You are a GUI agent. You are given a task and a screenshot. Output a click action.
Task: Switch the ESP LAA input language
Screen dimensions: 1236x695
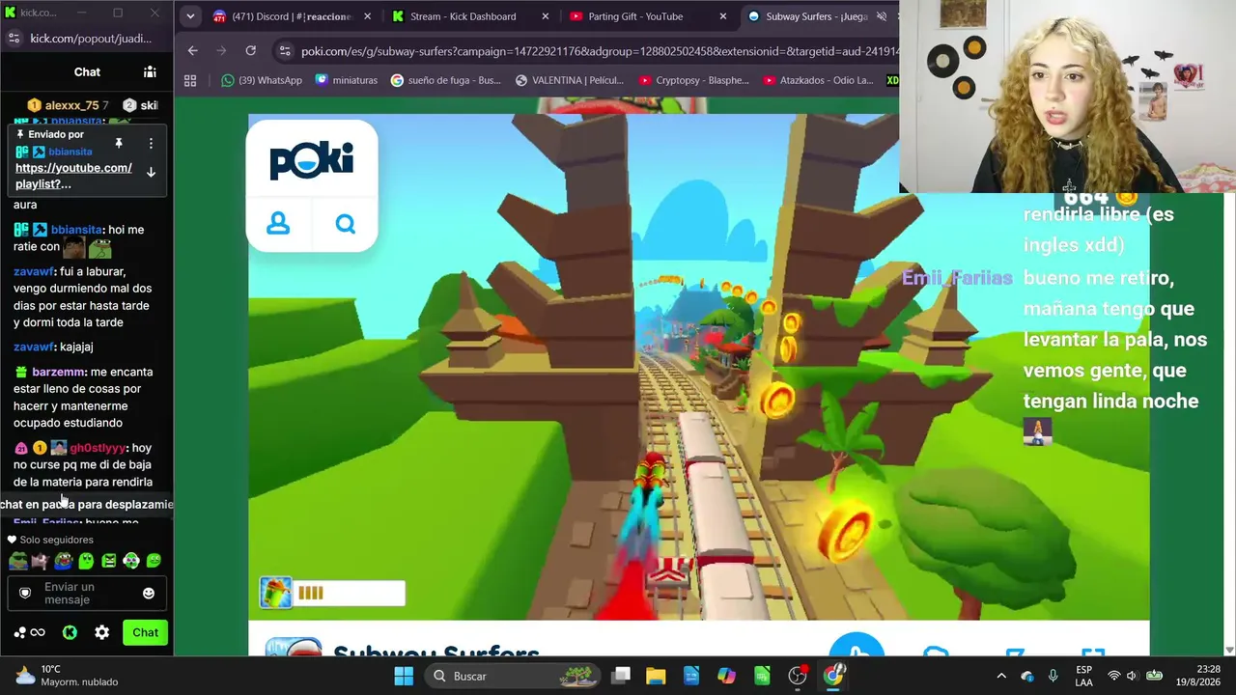(x=1084, y=676)
